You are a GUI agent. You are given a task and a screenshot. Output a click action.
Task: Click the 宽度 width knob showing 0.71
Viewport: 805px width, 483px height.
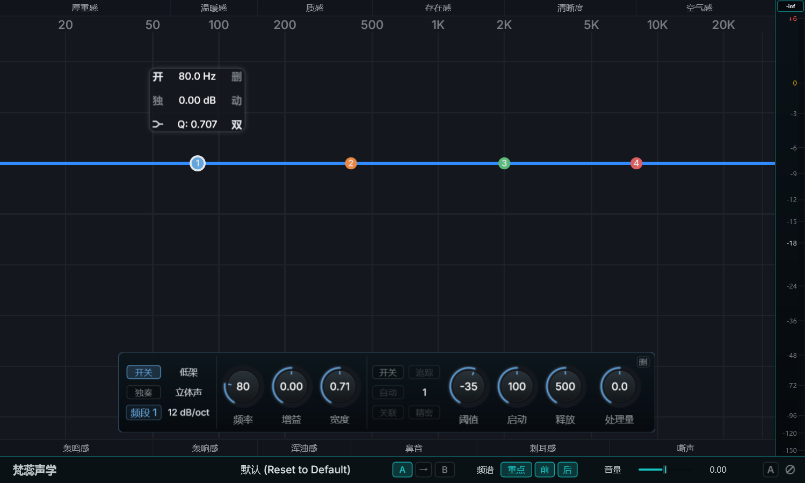[340, 386]
